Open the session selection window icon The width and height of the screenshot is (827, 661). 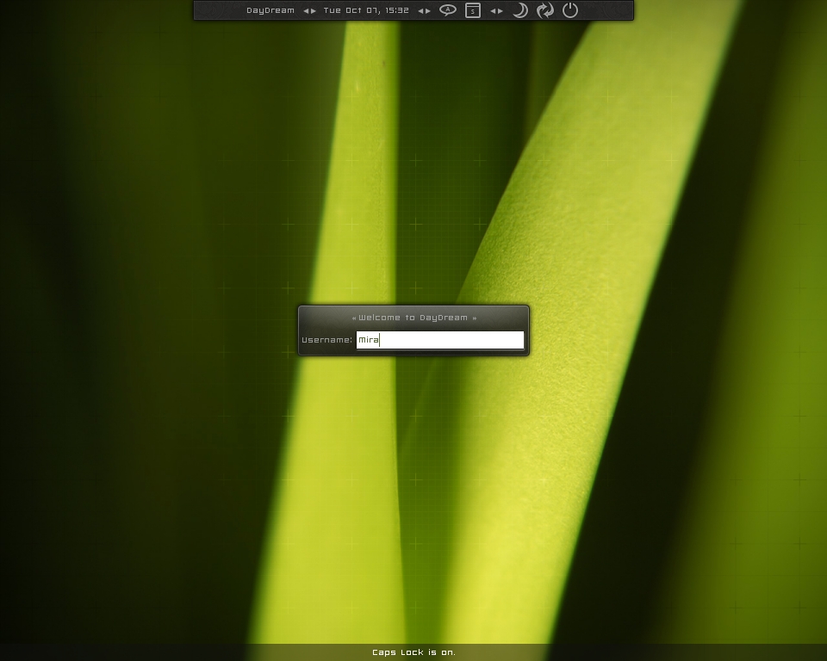[x=473, y=10]
